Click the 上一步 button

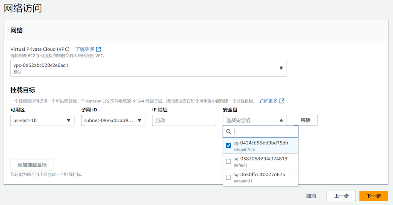click(x=341, y=196)
